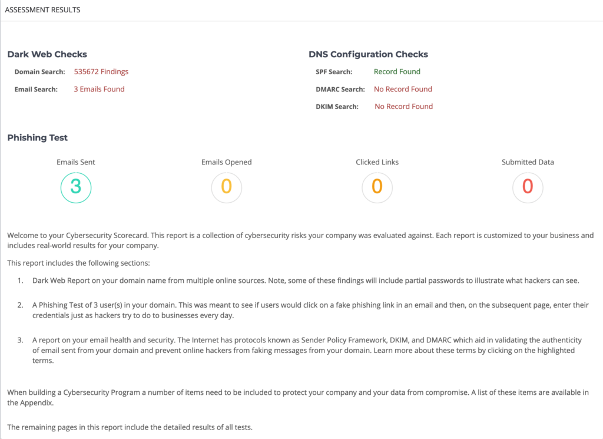This screenshot has width=603, height=439.
Task: Click the Dark Web Checks heading
Action: point(47,54)
